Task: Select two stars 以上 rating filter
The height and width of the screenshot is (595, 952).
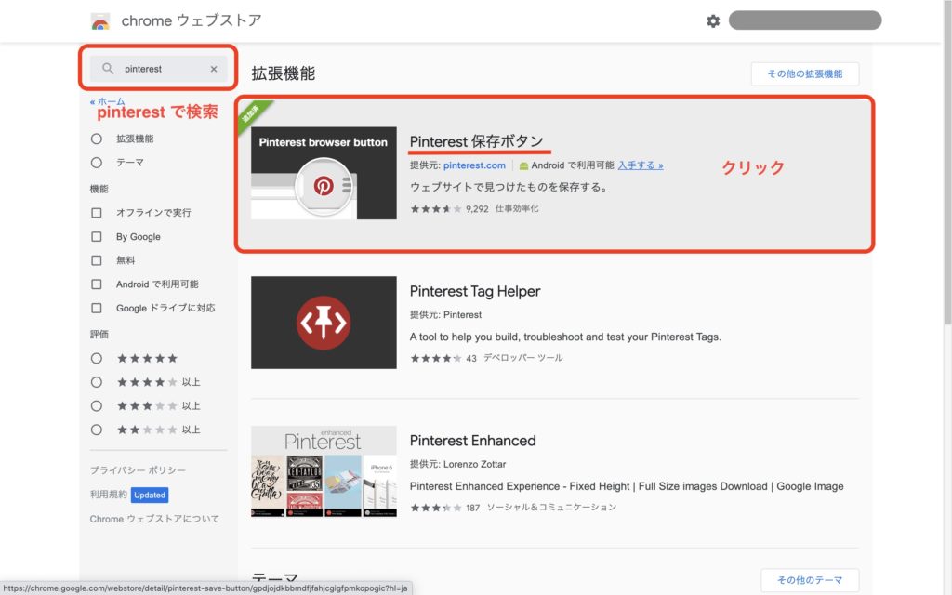Action: [x=97, y=430]
